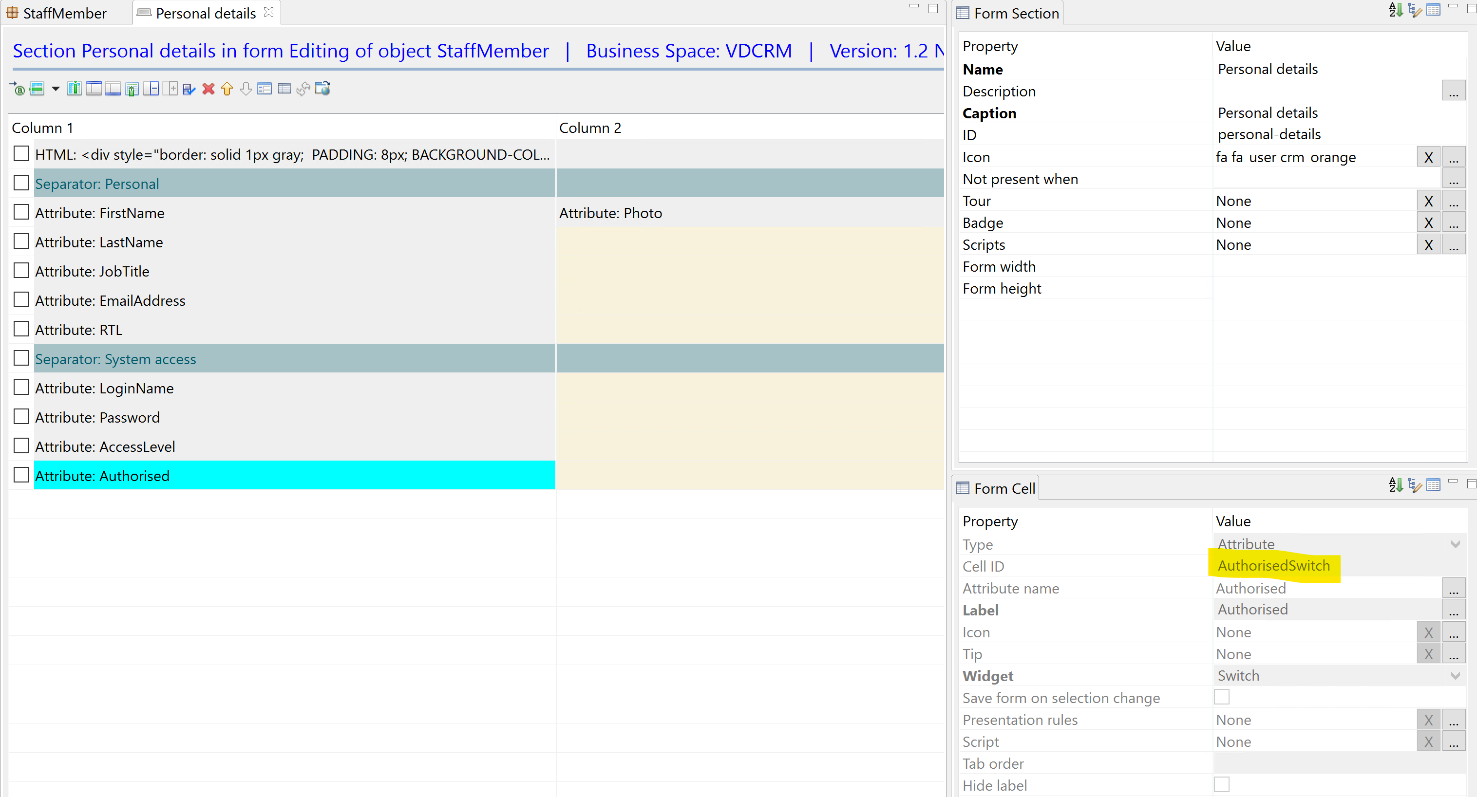Click the table list view icon
This screenshot has width=1477, height=797.
coord(284,89)
